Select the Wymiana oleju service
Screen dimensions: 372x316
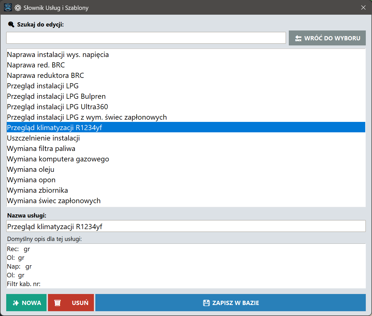31,170
